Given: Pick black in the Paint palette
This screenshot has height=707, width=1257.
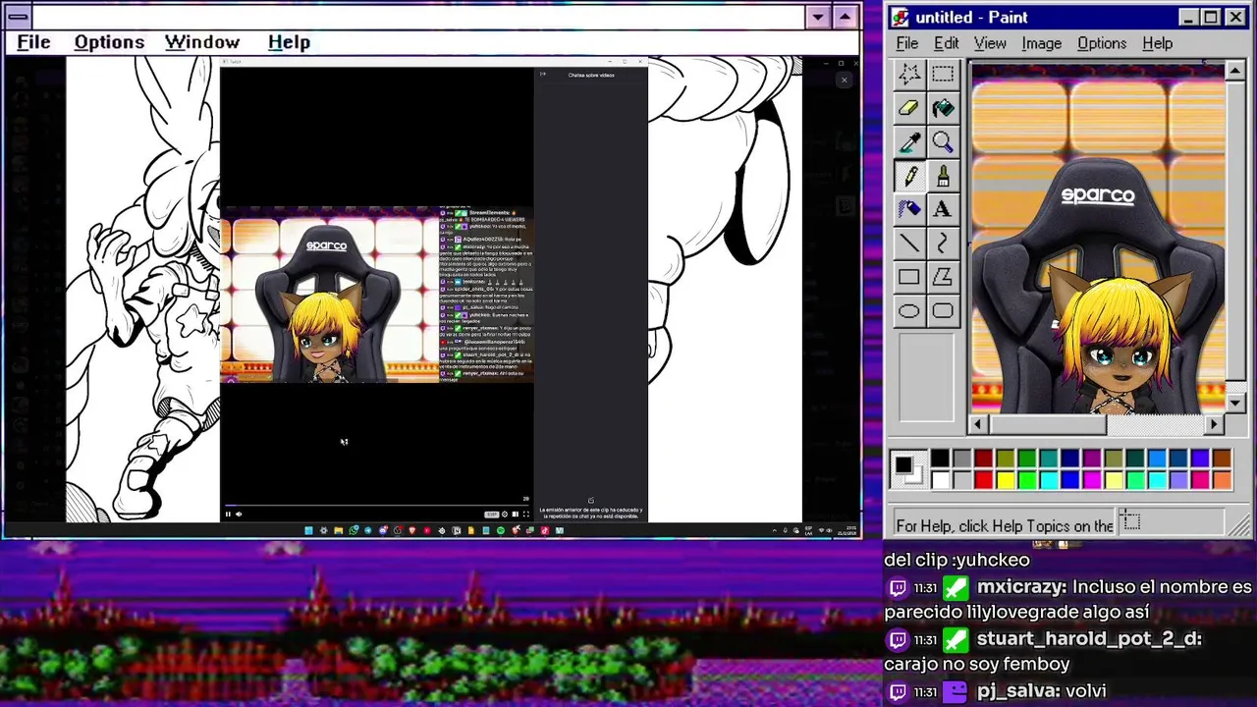Looking at the screenshot, I should [941, 458].
